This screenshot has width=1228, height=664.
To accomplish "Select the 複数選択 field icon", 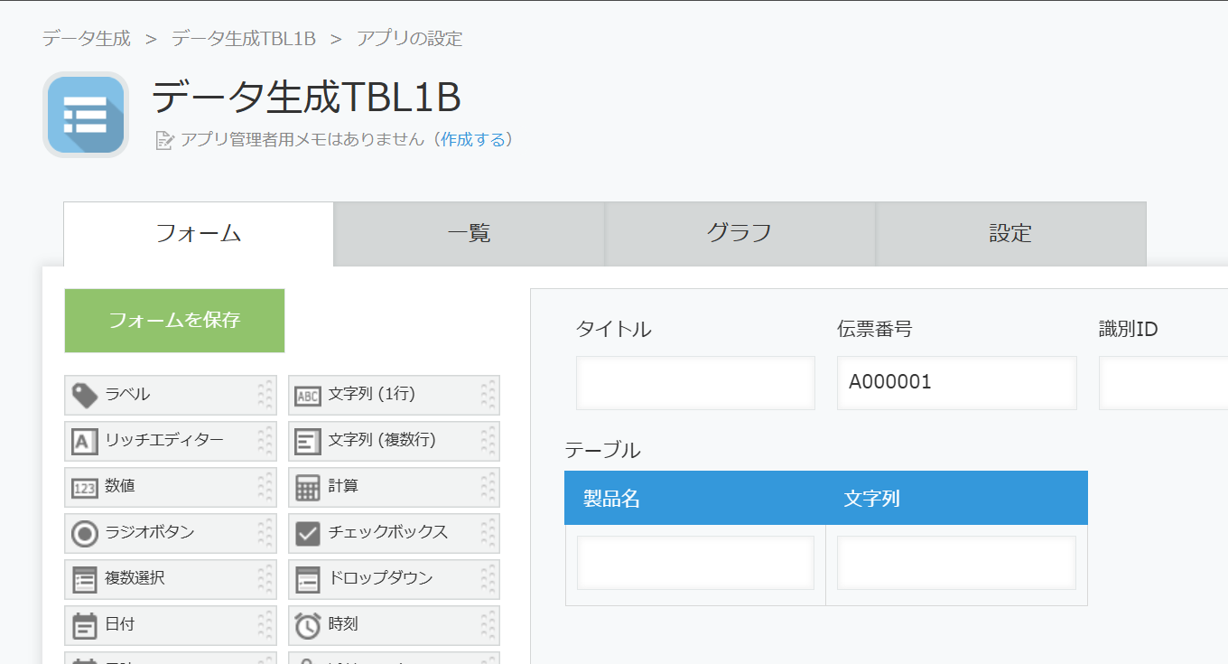I will pos(85,580).
